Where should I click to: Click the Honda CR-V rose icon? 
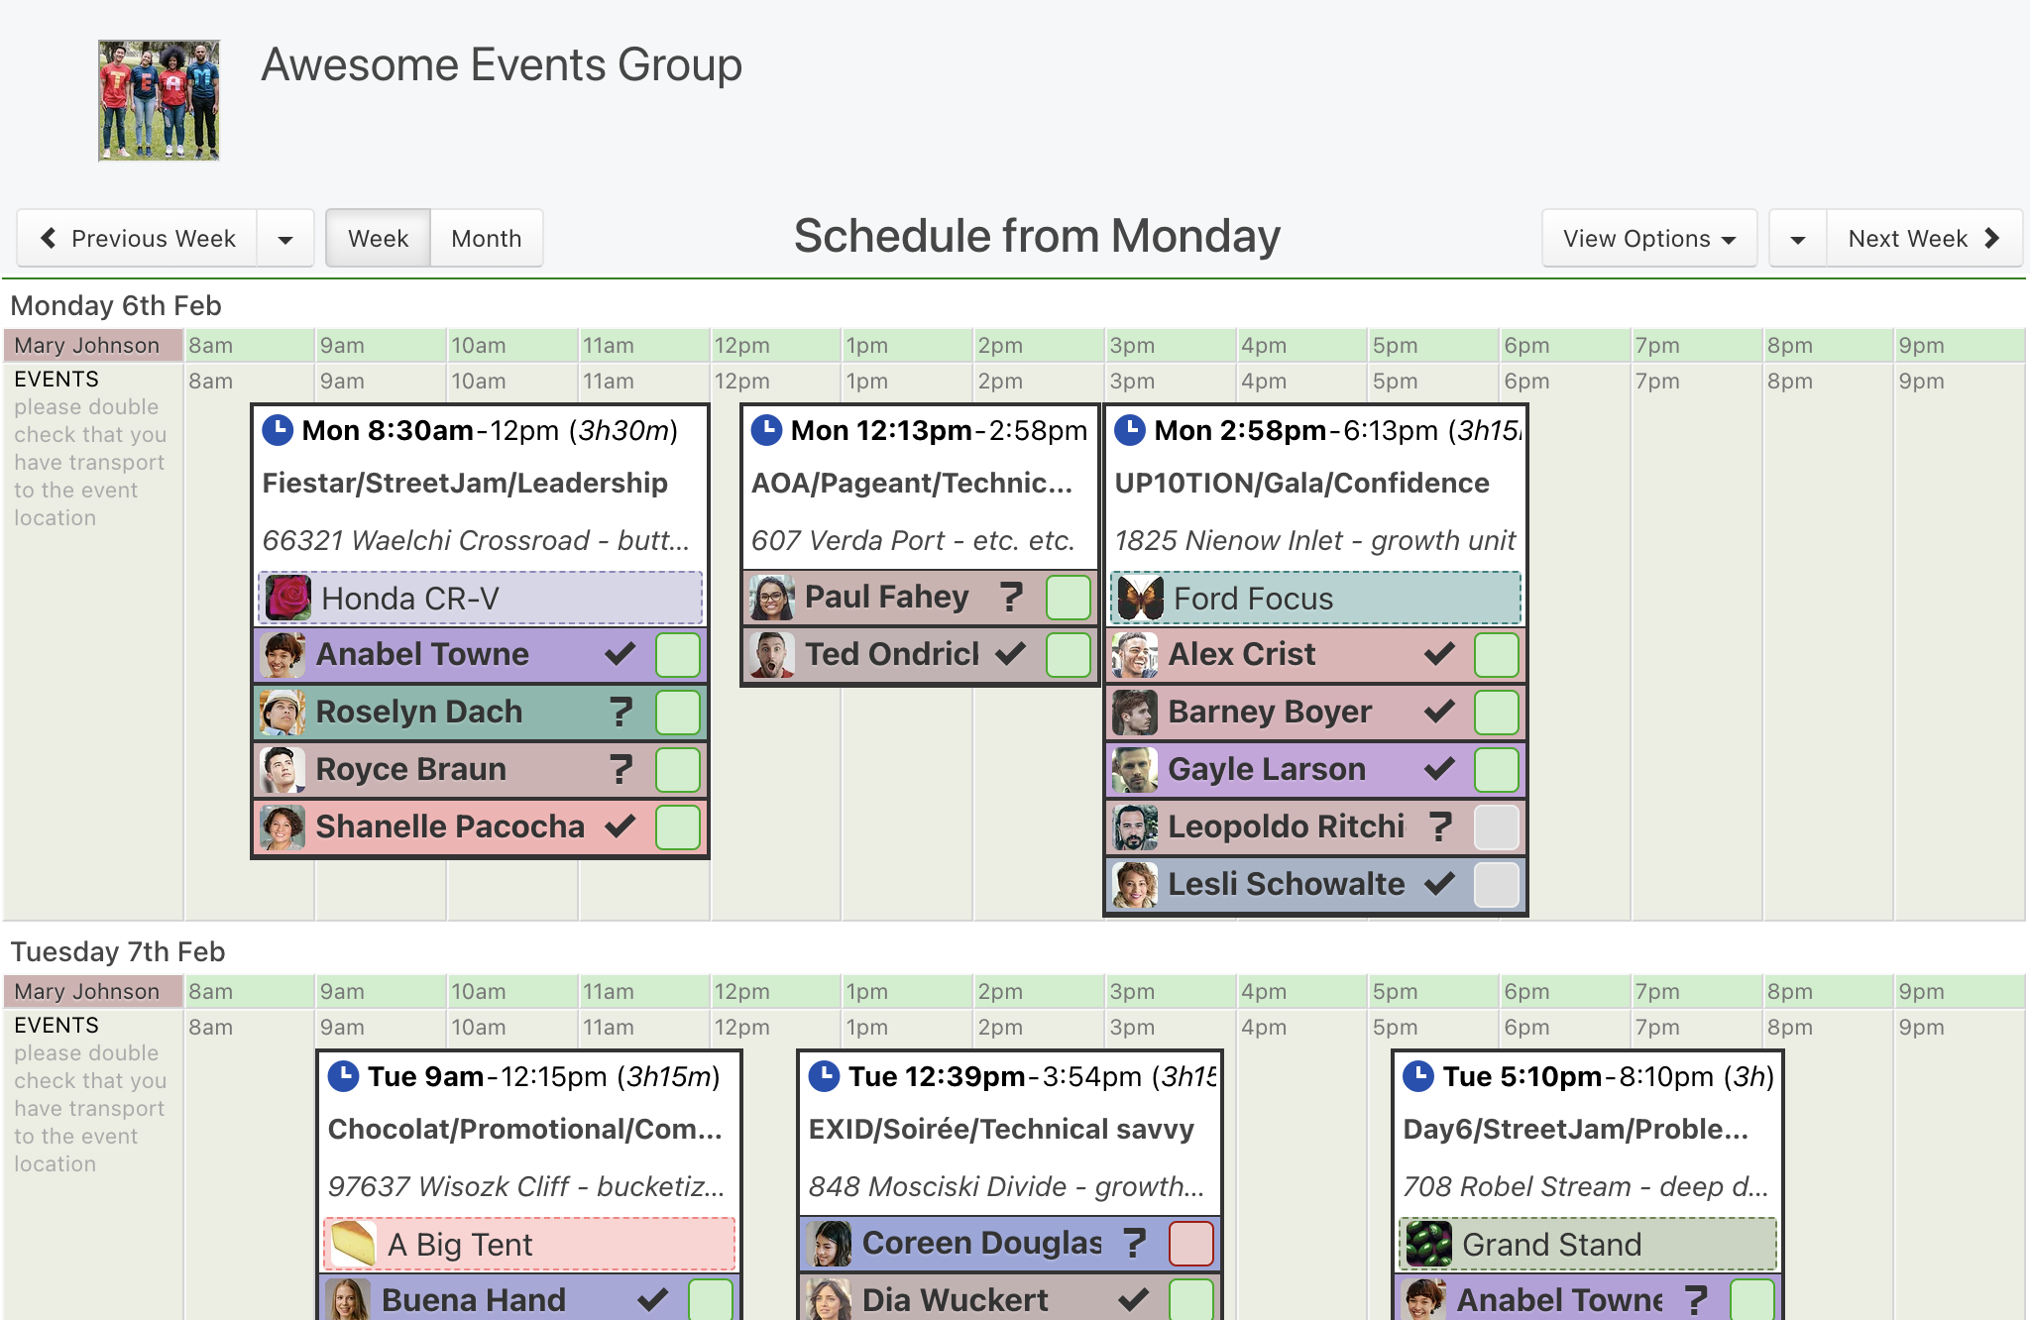pyautogui.click(x=288, y=598)
